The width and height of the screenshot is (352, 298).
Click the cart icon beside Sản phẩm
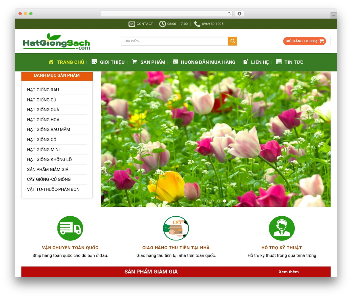(134, 62)
